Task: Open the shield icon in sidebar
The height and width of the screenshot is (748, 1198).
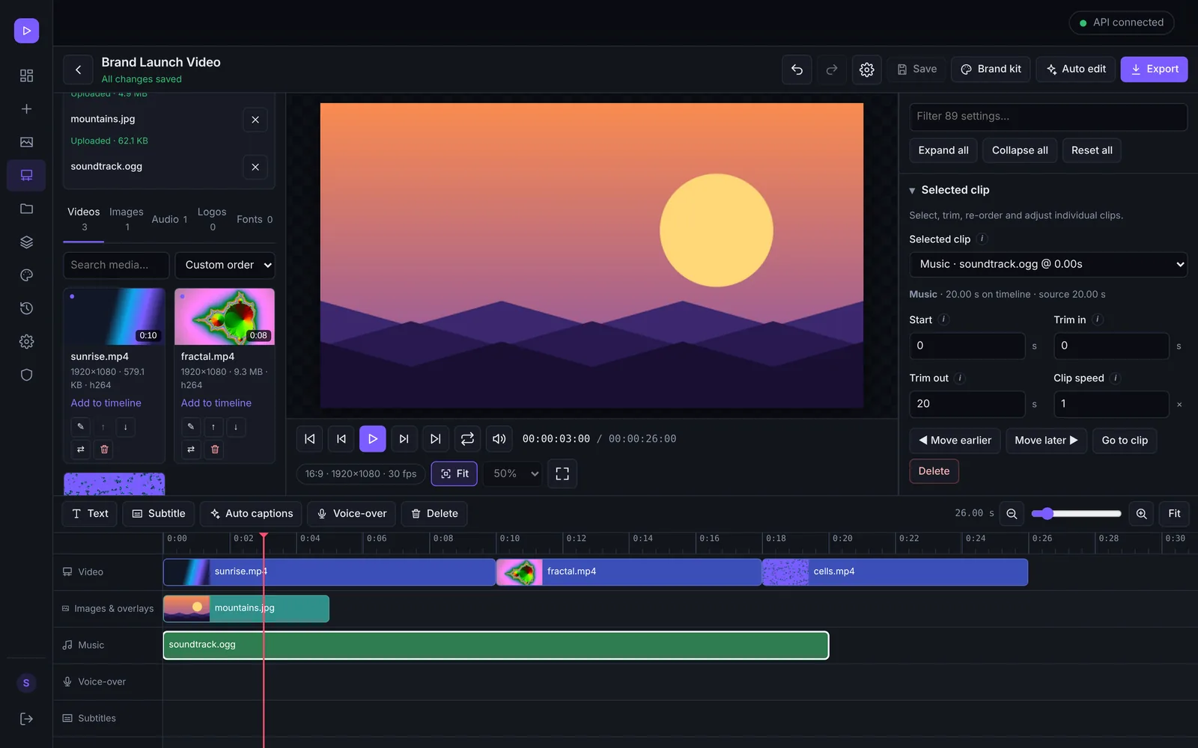Action: [26, 375]
